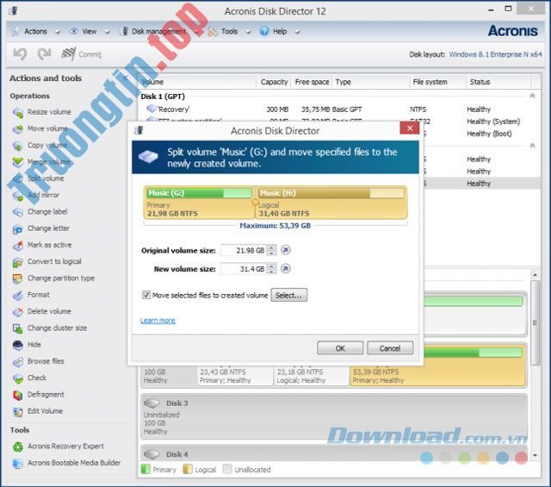Click the Resize volume icon
The image size is (551, 487).
(x=17, y=112)
